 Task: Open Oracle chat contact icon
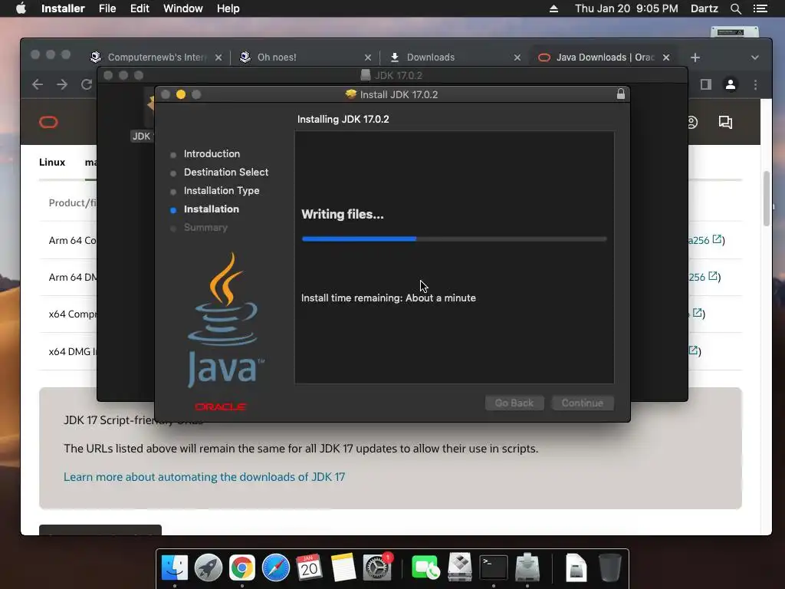(x=725, y=122)
